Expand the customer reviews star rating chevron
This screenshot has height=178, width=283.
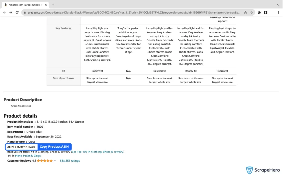[x=55, y=161]
